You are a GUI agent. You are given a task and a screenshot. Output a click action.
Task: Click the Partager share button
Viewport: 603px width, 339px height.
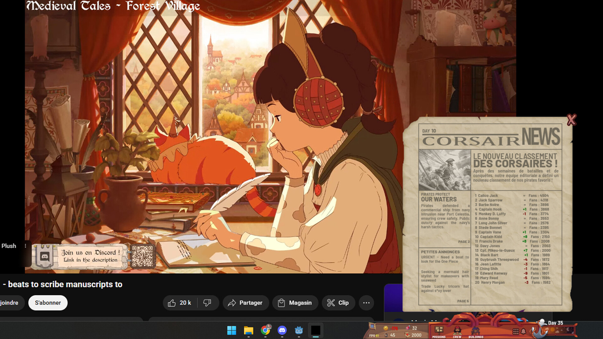tap(246, 303)
